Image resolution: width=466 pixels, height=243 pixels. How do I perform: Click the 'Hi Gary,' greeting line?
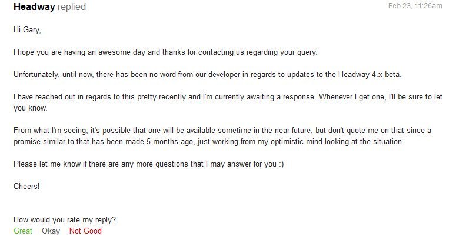27,29
